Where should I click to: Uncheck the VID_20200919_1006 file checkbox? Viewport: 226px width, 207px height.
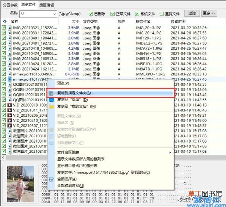(4, 105)
